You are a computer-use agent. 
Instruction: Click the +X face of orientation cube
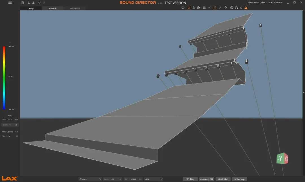286,159
